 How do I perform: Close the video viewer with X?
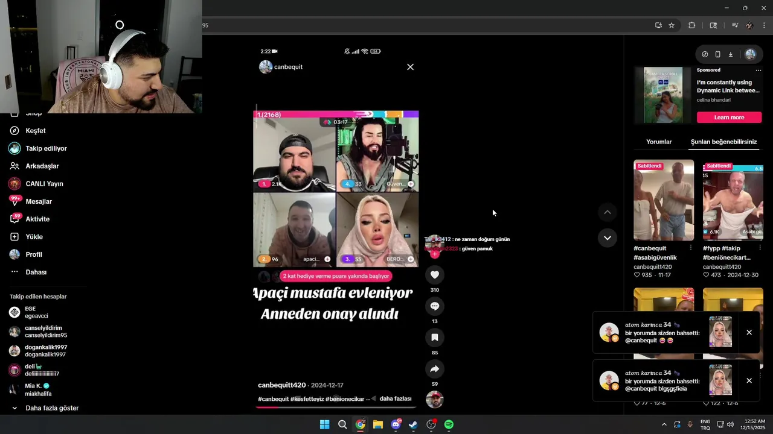pyautogui.click(x=410, y=67)
